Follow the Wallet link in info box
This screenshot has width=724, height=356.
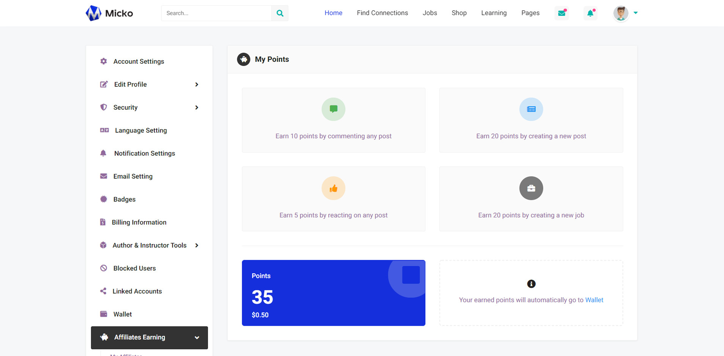click(x=594, y=300)
